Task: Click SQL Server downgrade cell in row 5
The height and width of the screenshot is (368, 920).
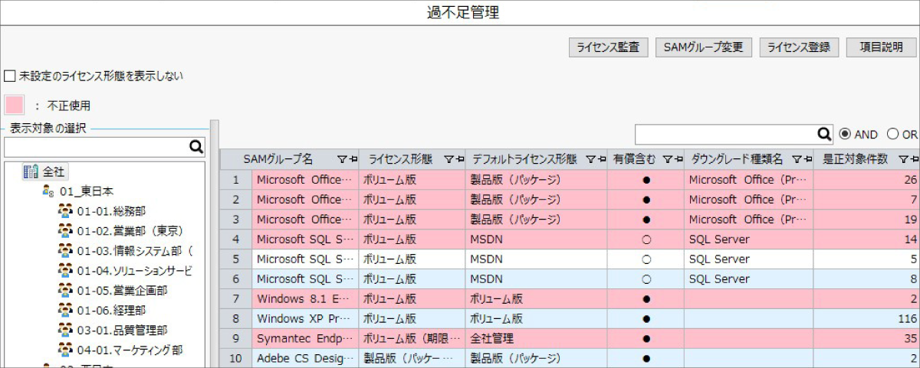Action: click(748, 259)
